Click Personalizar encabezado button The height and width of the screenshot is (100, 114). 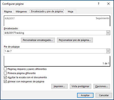pyautogui.click(x=38, y=40)
